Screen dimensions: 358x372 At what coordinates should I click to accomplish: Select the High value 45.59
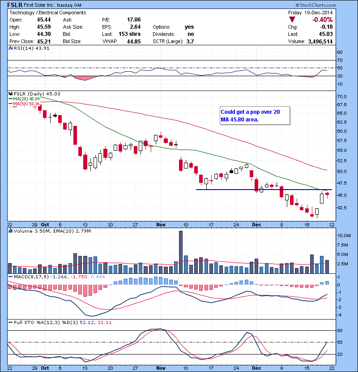44,27
